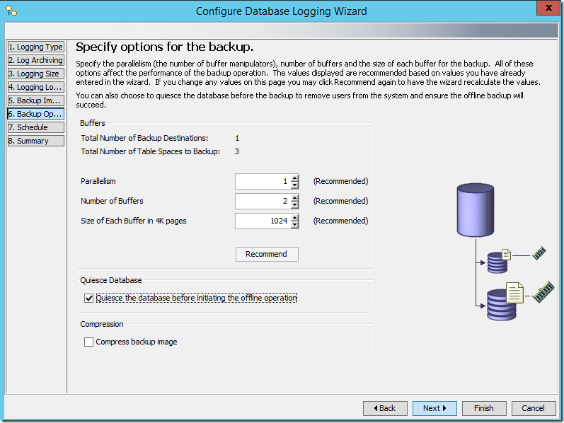Click the large backup document icon

click(x=514, y=291)
